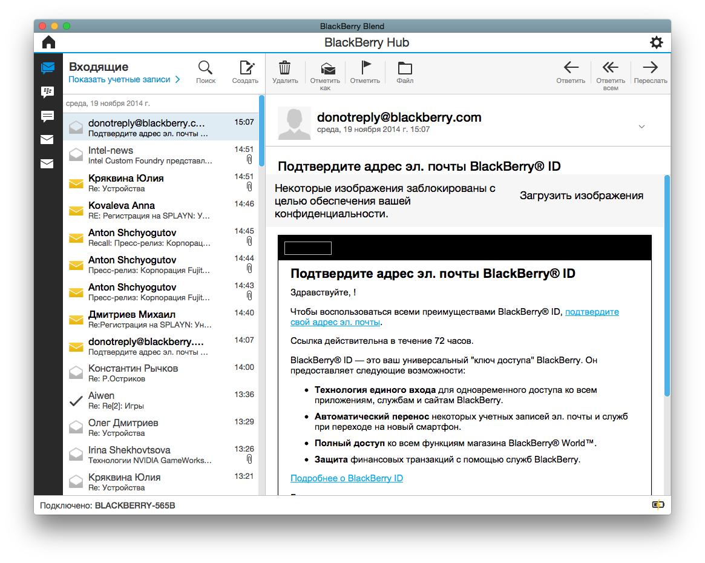Open the Дмитриев Михаил message
This screenshot has width=705, height=563.
(161, 319)
